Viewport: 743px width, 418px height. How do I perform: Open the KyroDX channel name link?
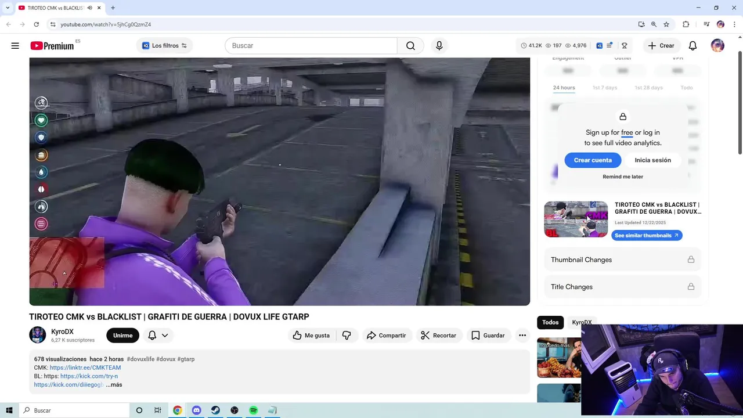pyautogui.click(x=62, y=331)
